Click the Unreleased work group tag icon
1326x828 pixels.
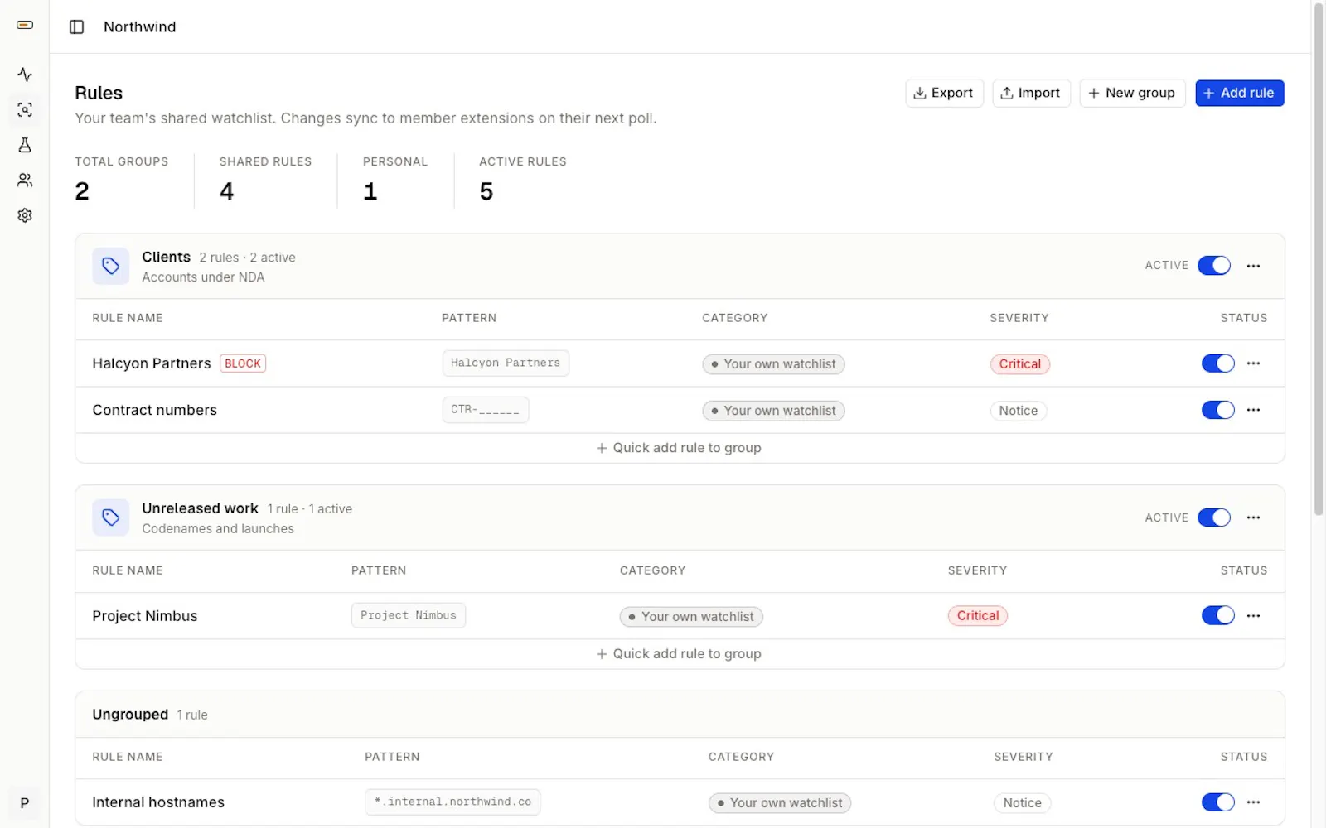click(x=111, y=517)
